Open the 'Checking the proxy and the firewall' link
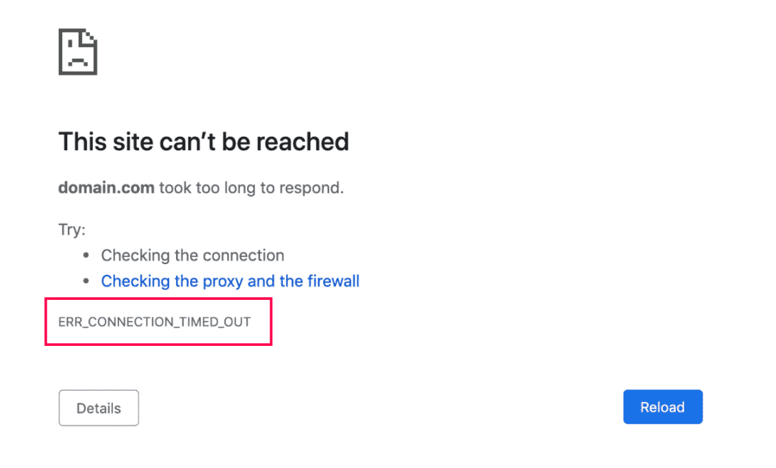Screen dimensions: 776x468 point(230,281)
